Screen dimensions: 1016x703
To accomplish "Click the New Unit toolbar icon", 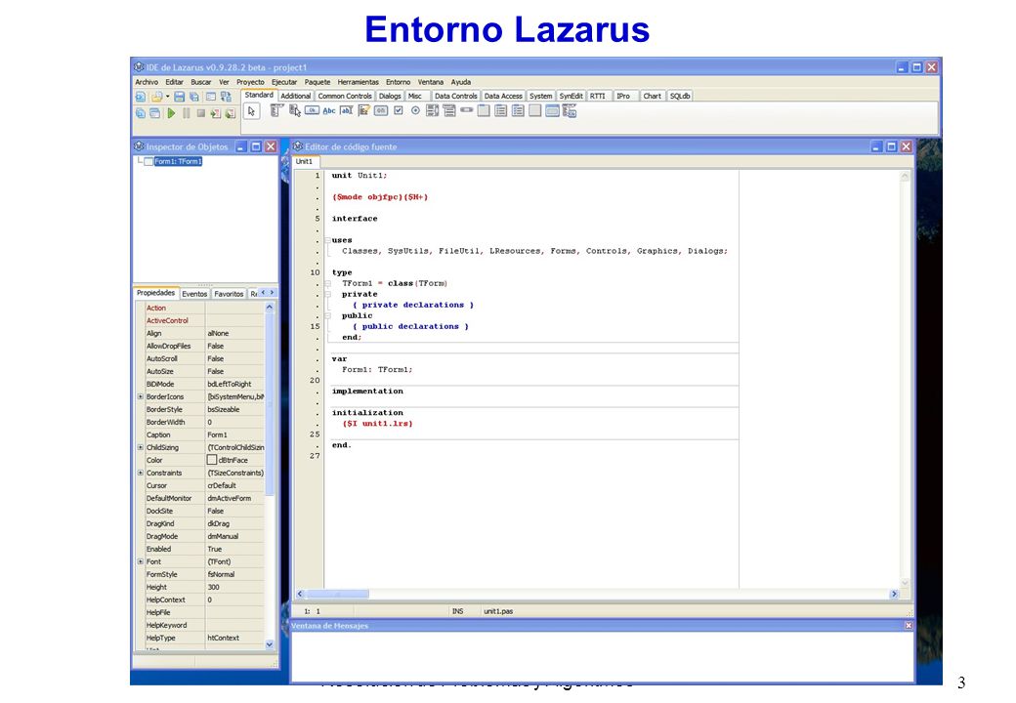I will point(140,97).
